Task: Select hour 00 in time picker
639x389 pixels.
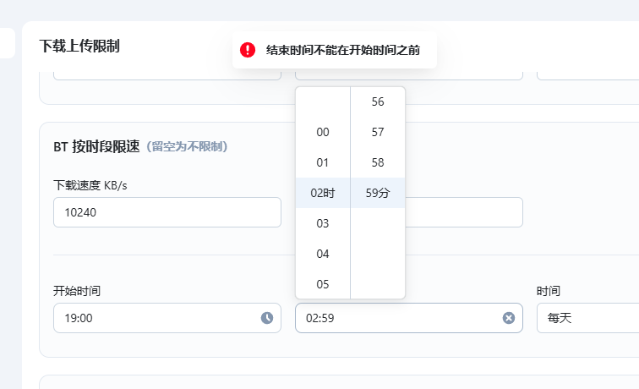Action: coord(323,132)
